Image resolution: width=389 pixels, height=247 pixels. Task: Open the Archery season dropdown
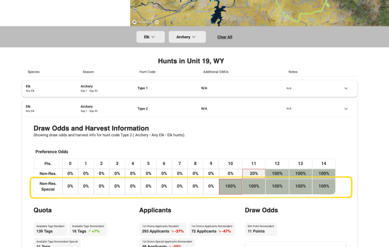pos(187,37)
